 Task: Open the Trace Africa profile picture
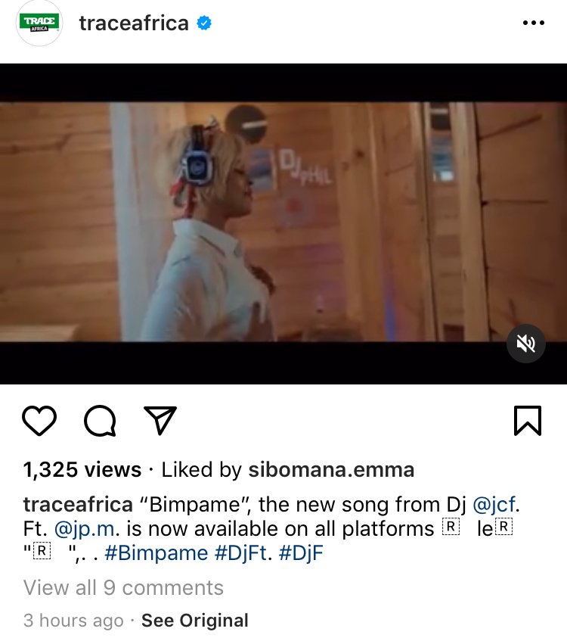point(39,23)
